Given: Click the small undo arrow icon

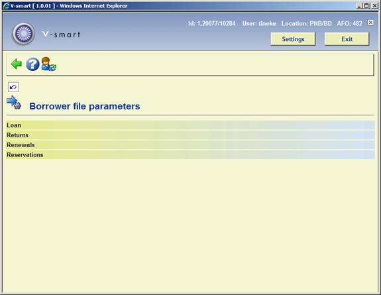Looking at the screenshot, I should [13, 87].
